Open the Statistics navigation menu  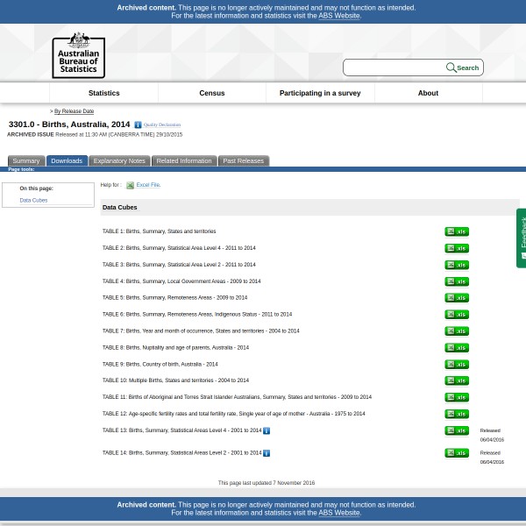click(103, 93)
